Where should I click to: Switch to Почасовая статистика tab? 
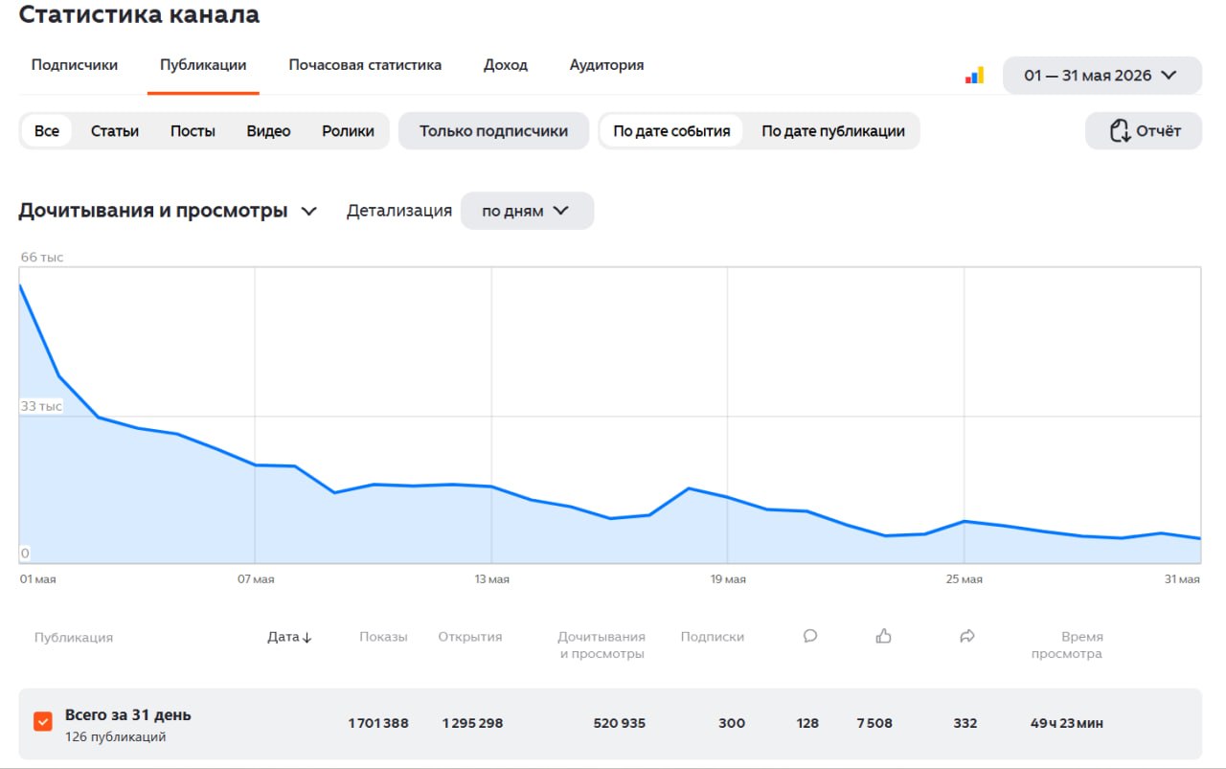click(365, 65)
